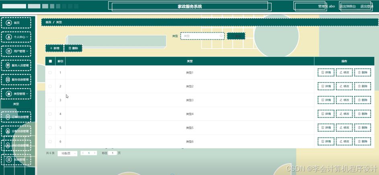The image size is (379, 175).
Task: Click the detail icon in the 类型1 row
Action: coord(322,72)
